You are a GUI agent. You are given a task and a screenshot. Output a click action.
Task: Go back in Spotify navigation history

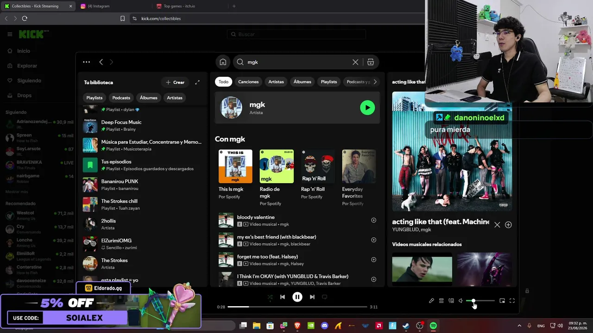point(101,62)
